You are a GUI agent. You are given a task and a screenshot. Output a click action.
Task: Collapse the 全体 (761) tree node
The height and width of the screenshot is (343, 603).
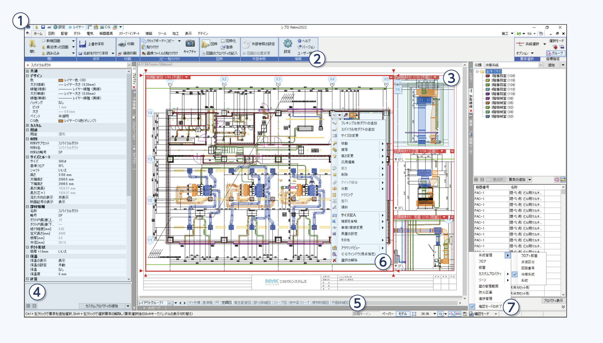[x=477, y=71]
